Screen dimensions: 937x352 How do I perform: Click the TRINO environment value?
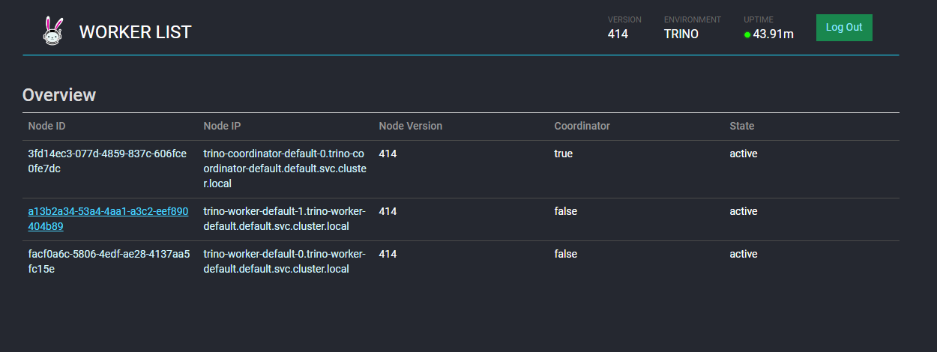[x=681, y=34]
